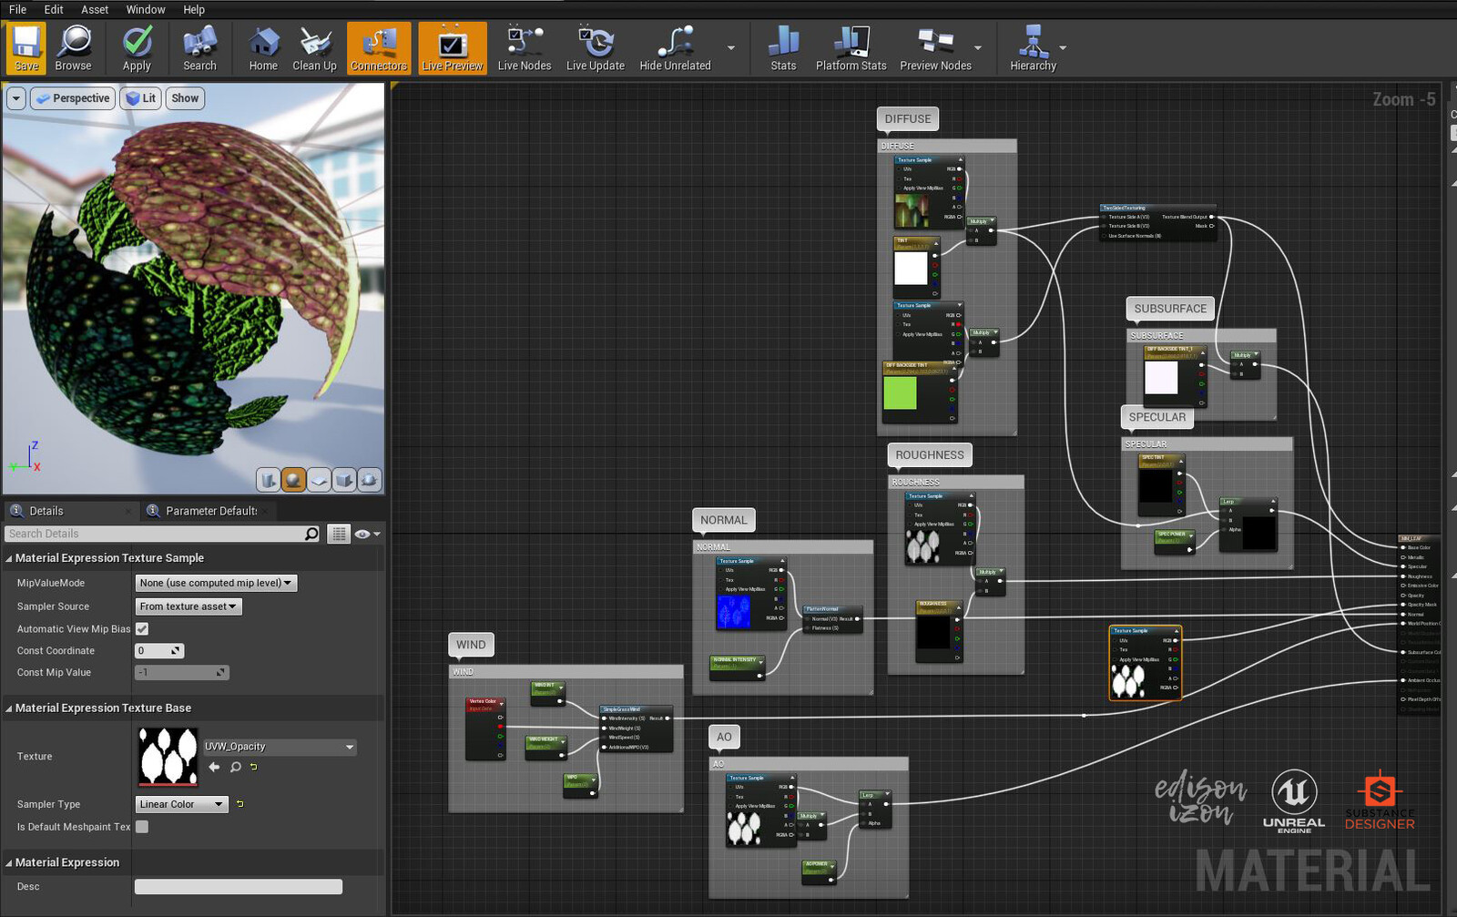Toggle Live Preview off
Image resolution: width=1457 pixels, height=917 pixels.
(453, 47)
